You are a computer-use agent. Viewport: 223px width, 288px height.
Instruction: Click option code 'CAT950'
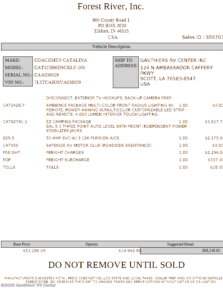(x=10, y=145)
